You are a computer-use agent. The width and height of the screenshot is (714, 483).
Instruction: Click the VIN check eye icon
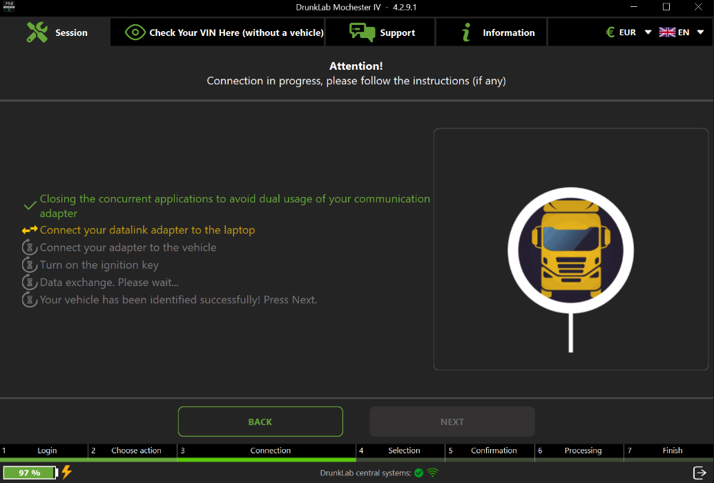(x=135, y=32)
